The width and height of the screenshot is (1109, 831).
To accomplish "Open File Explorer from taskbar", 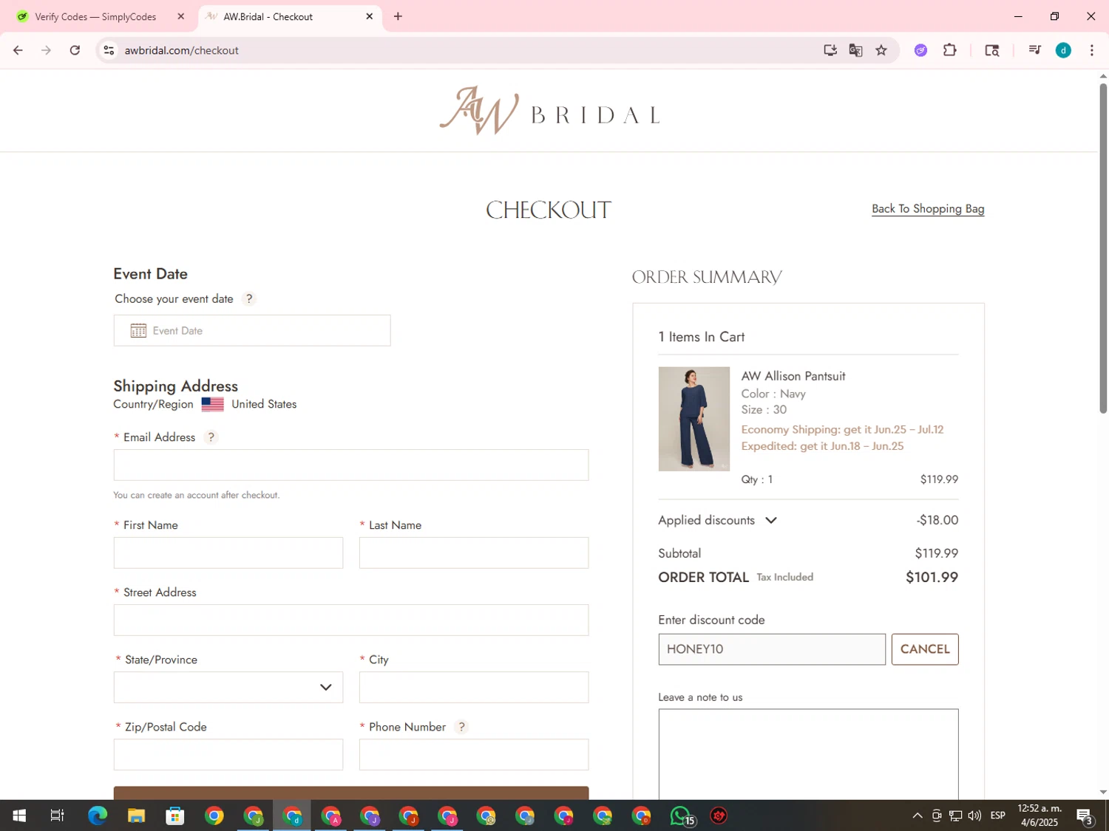I will tap(136, 815).
